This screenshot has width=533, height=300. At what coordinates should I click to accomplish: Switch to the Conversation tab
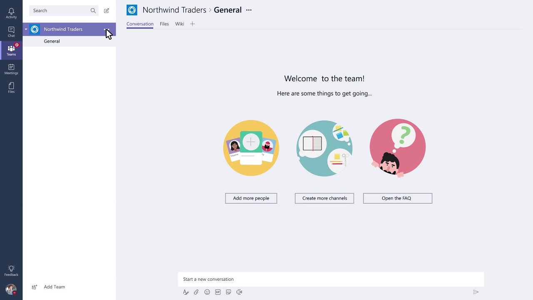140,24
